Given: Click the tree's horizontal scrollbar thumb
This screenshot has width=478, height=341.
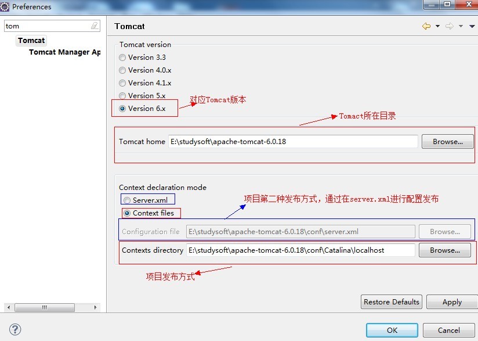Looking at the screenshot, I should click(45, 307).
